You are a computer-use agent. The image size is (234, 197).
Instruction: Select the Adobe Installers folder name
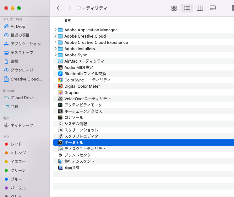point(79,49)
